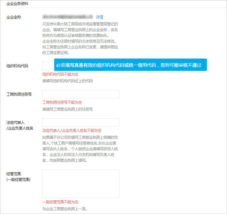Click the hint 与企业工商营业执照上一致
The image size is (227, 214).
pos(65,208)
